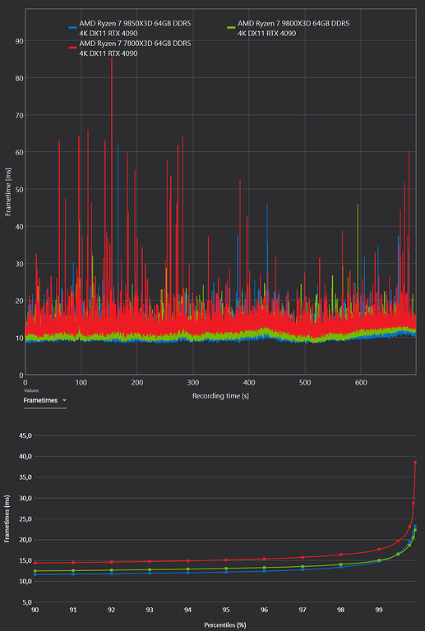The image size is (425, 631).
Task: Click the red percentile marker at 99 percent
Action: [379, 550]
